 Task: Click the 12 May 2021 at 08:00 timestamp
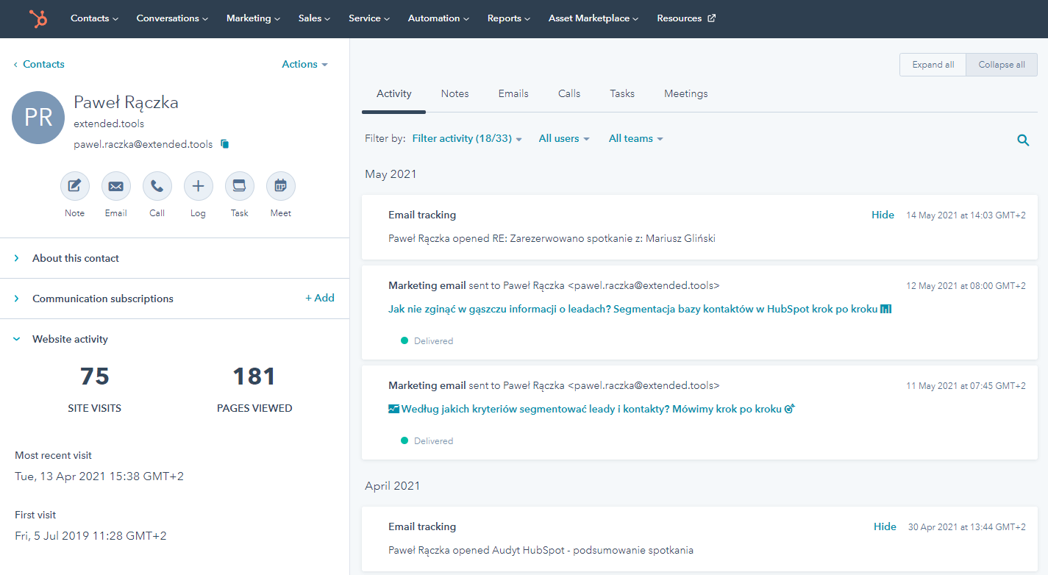966,285
